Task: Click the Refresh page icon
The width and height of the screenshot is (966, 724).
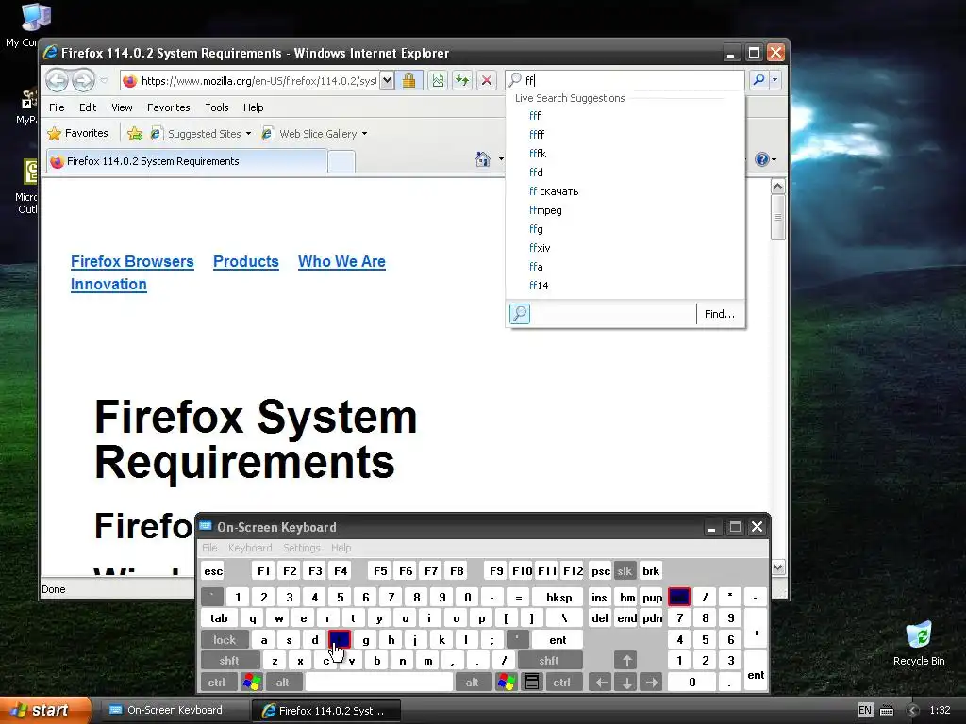Action: 462,80
